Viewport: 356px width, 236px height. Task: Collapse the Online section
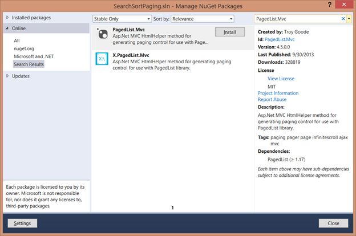click(7, 29)
